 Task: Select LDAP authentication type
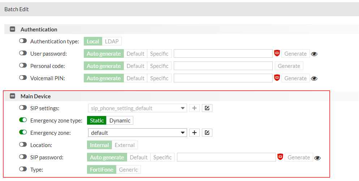tap(112, 41)
